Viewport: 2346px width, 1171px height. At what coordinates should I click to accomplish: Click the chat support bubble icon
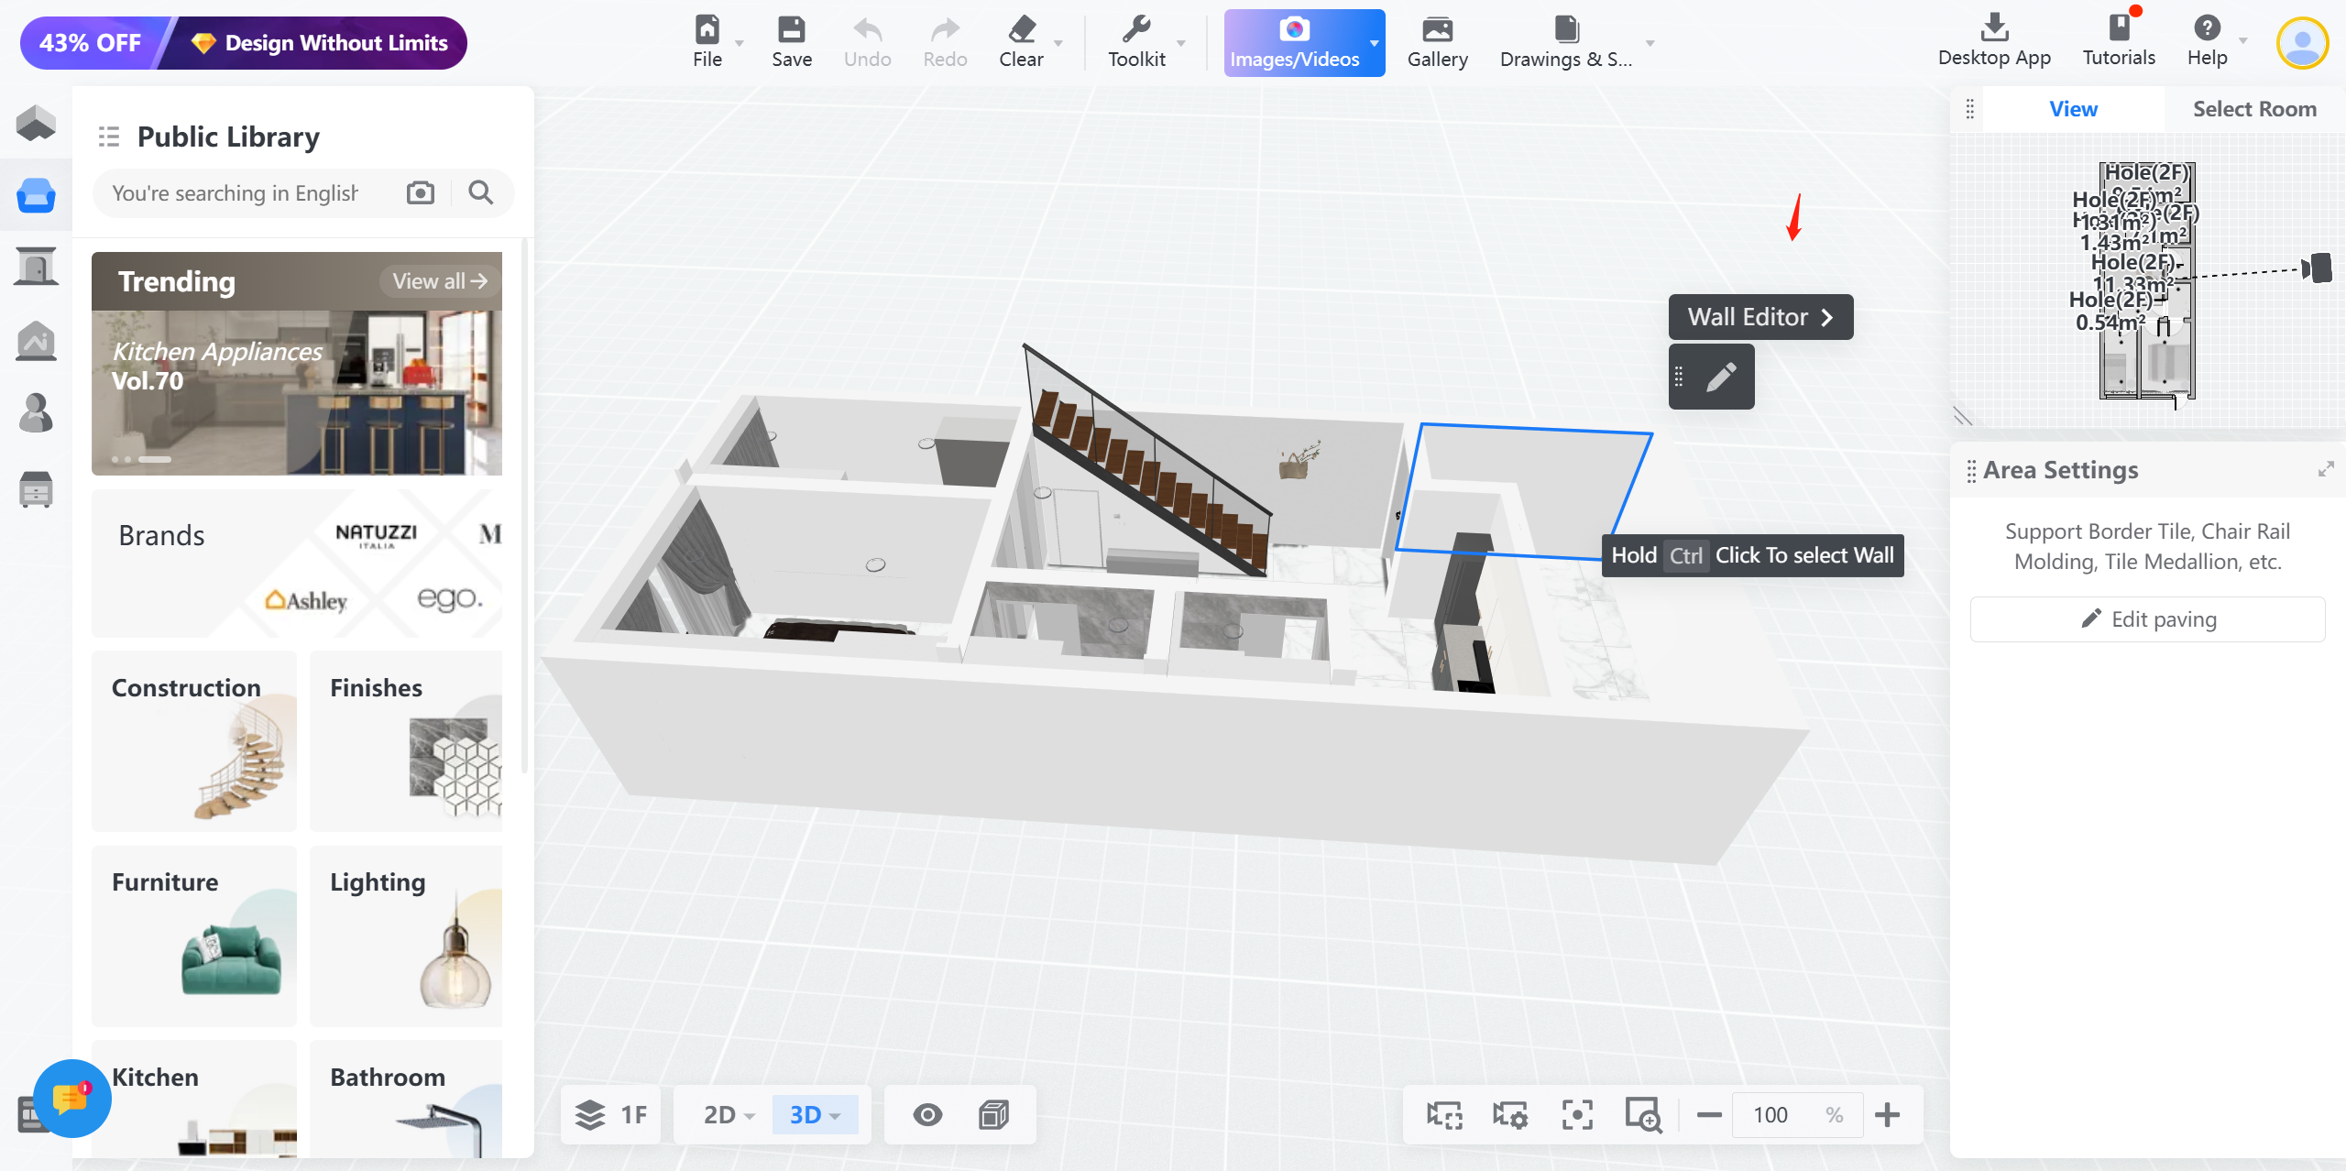[71, 1098]
